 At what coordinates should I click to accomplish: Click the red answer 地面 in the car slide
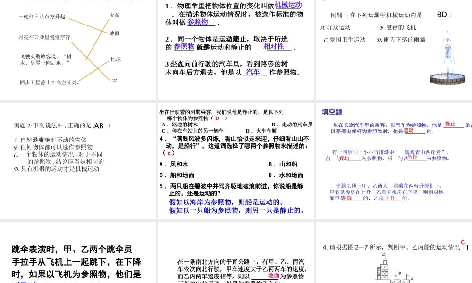coord(274,275)
